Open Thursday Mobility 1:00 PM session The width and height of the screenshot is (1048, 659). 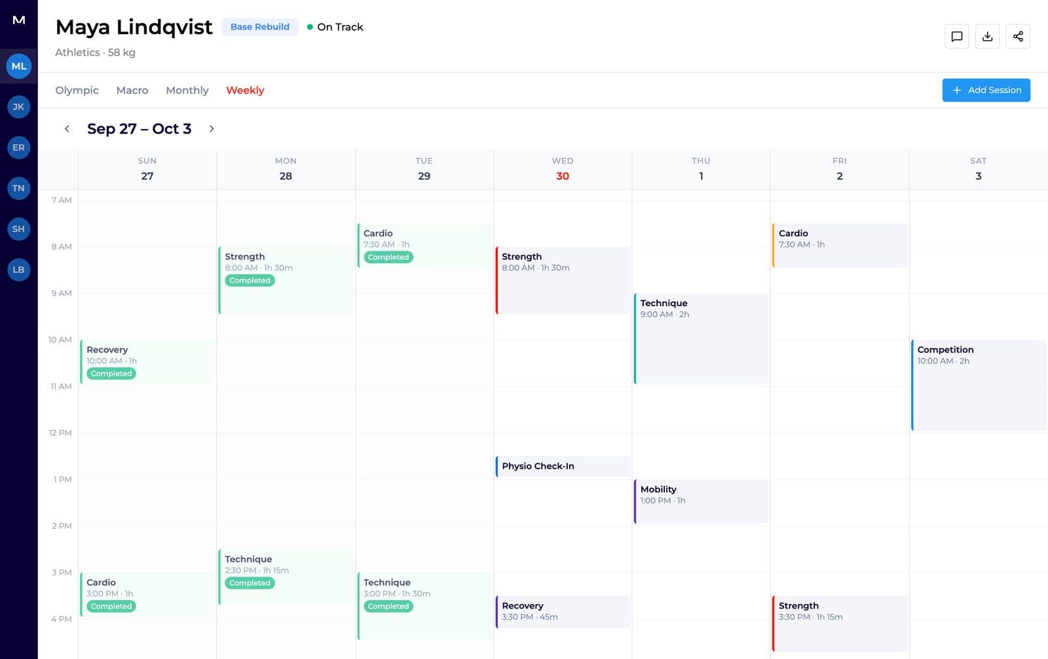(702, 501)
